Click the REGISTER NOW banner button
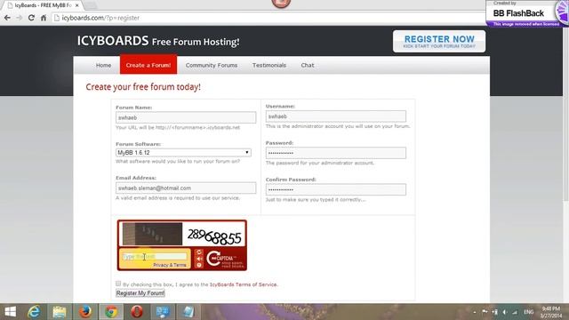Viewport: 569px width, 320px height. click(x=439, y=42)
